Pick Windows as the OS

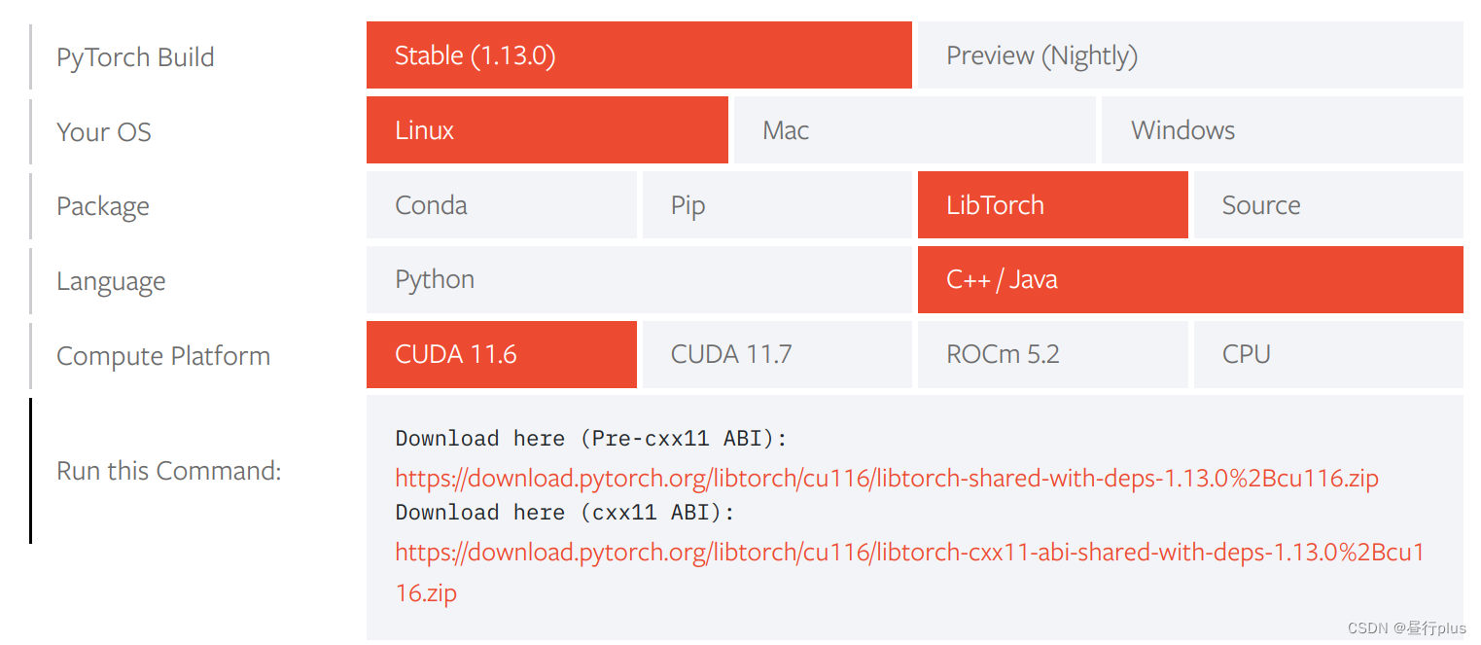[x=1281, y=129]
